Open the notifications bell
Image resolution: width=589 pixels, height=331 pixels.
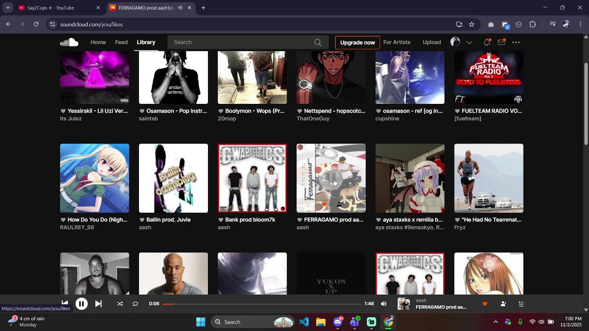click(487, 42)
